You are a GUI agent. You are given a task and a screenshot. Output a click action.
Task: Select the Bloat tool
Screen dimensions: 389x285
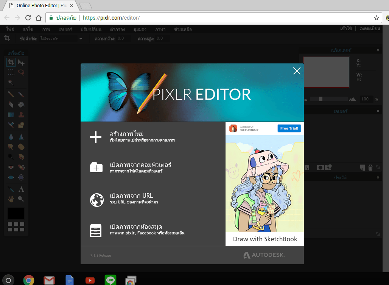(11, 177)
